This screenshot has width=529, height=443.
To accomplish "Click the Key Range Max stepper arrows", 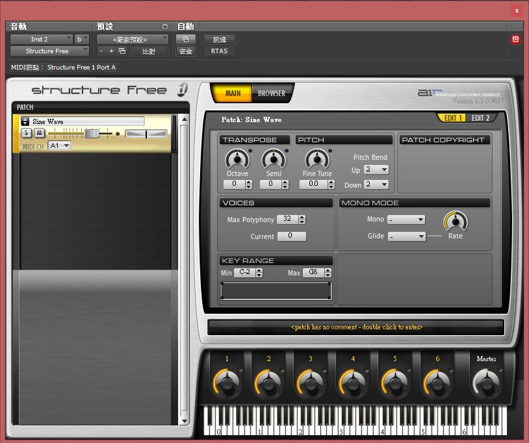I will pos(328,273).
